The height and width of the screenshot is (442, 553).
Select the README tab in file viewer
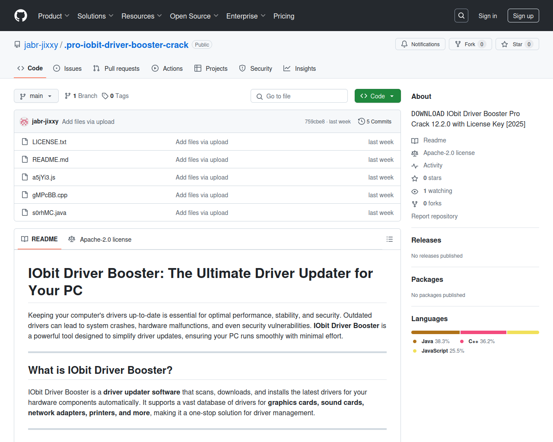tap(39, 239)
